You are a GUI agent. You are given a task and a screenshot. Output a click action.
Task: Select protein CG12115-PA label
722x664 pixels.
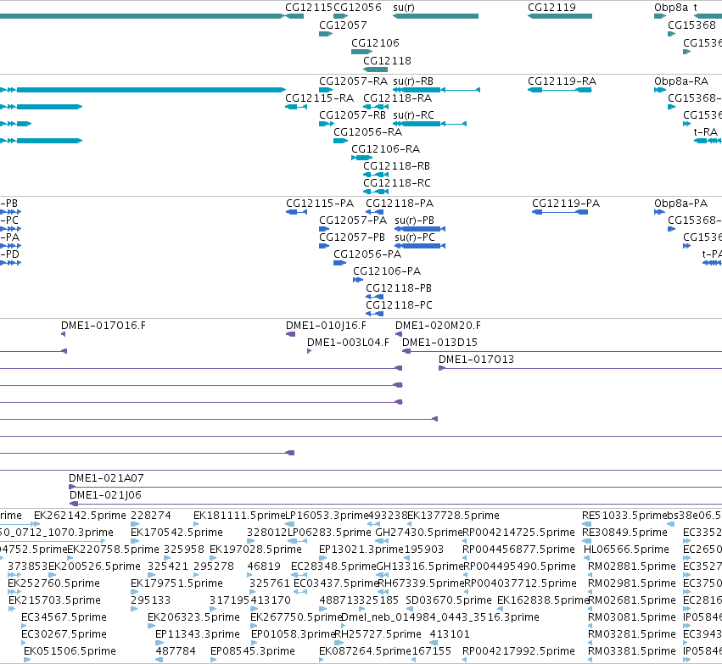[320, 204]
